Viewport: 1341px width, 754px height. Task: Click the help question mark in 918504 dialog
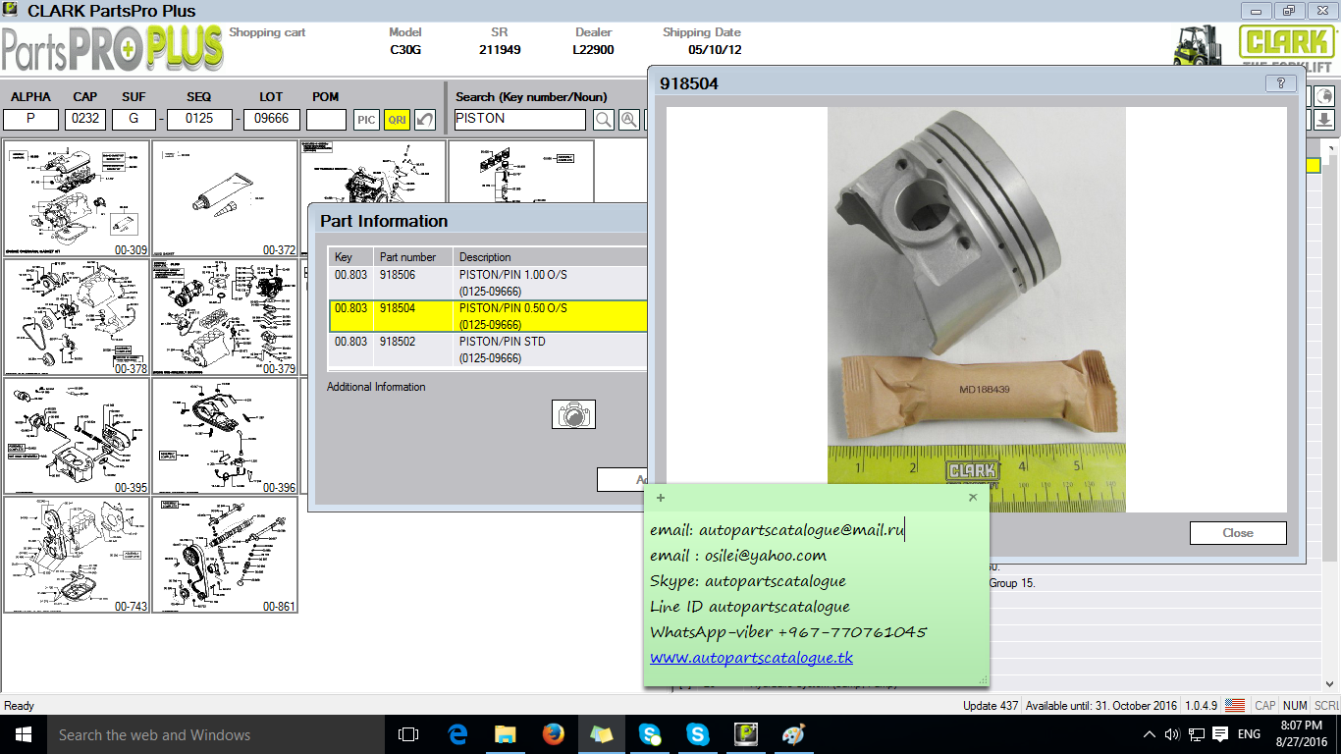(1280, 83)
